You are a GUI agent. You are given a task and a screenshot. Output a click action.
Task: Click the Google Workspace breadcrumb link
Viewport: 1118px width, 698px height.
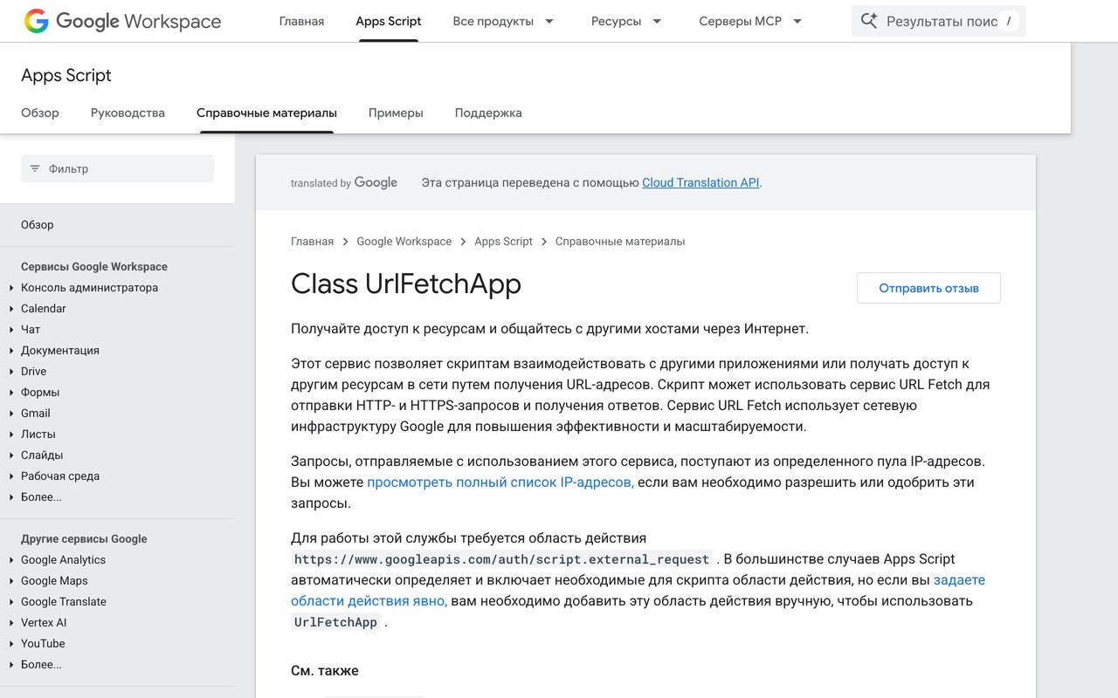[404, 241]
